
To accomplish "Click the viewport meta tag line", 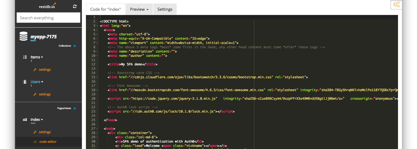I will pyautogui.click(x=173, y=43).
